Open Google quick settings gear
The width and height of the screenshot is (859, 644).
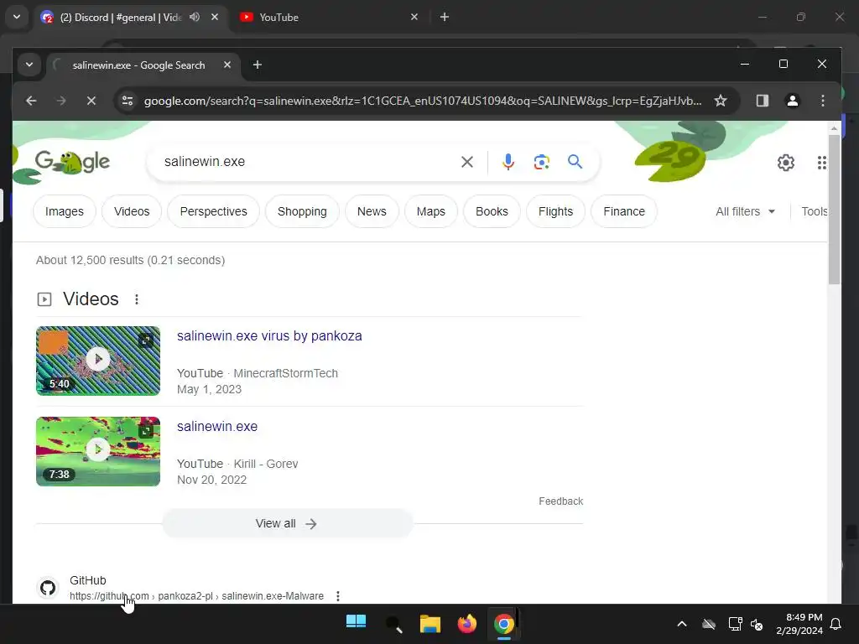[x=785, y=163]
